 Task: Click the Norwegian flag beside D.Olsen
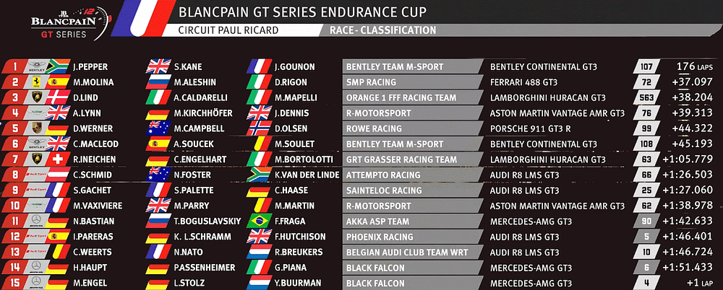[258, 128]
